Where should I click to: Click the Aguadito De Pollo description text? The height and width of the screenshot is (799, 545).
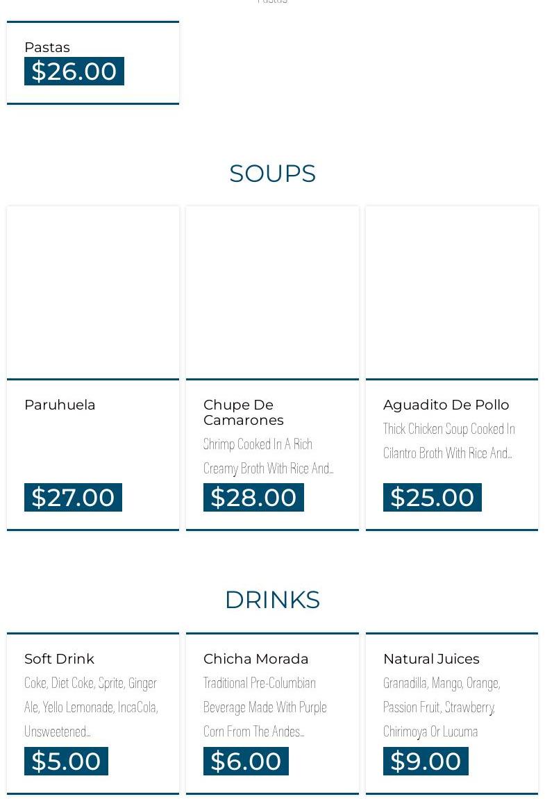point(448,441)
